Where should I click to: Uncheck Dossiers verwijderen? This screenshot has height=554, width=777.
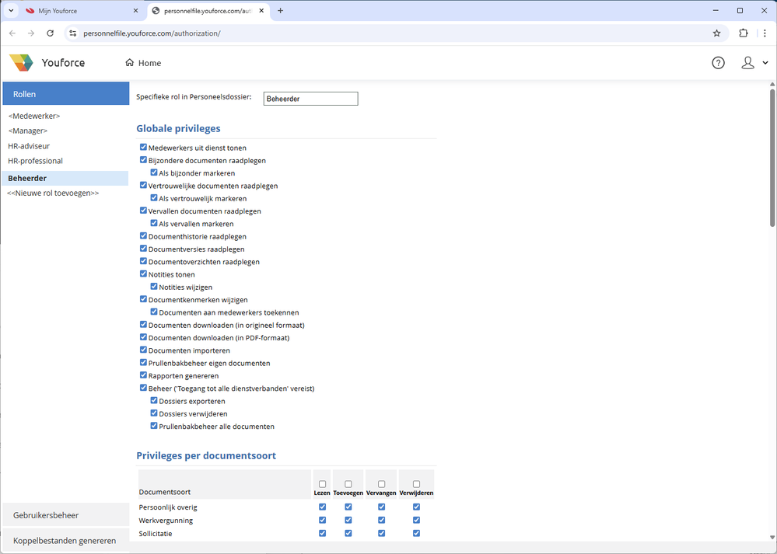coord(154,413)
